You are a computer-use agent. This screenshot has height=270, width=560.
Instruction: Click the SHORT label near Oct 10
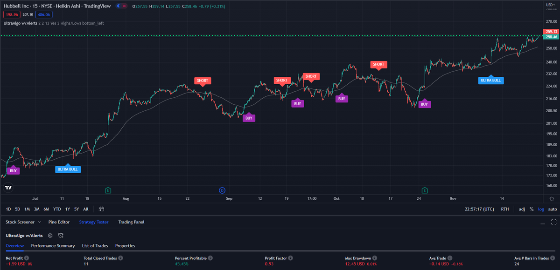coord(378,65)
